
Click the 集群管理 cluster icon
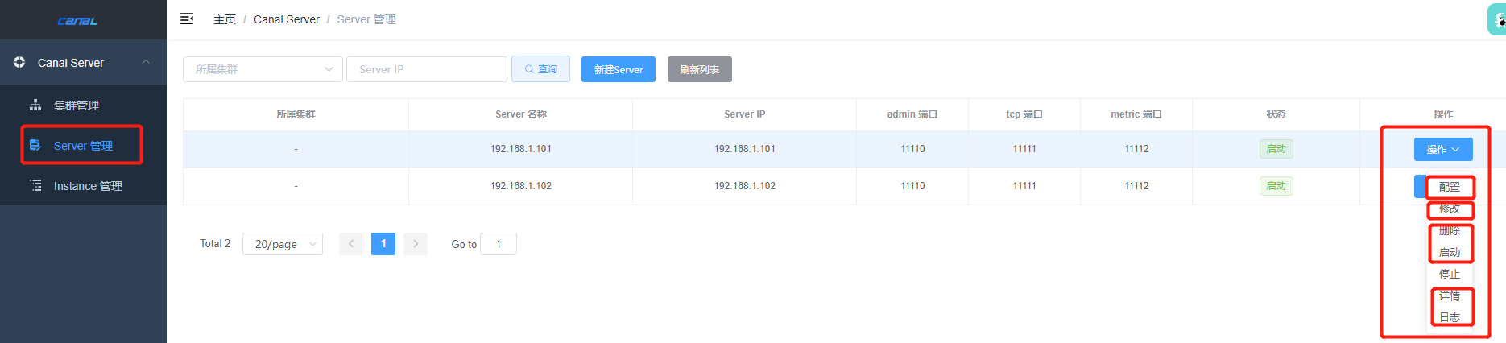click(35, 105)
